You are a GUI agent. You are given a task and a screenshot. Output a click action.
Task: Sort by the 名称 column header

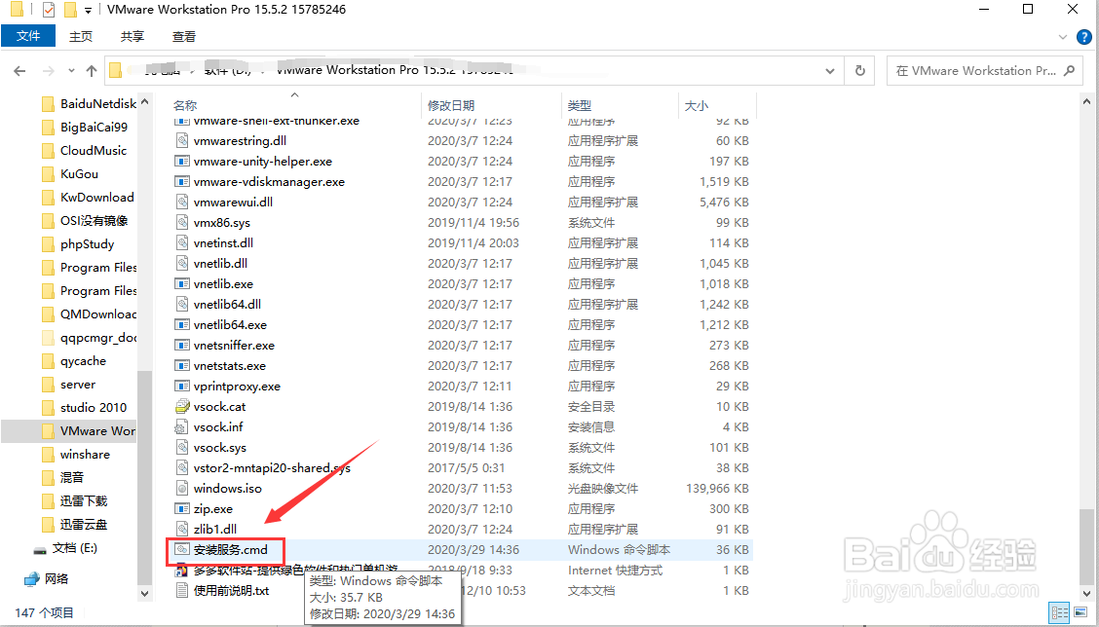pos(185,105)
